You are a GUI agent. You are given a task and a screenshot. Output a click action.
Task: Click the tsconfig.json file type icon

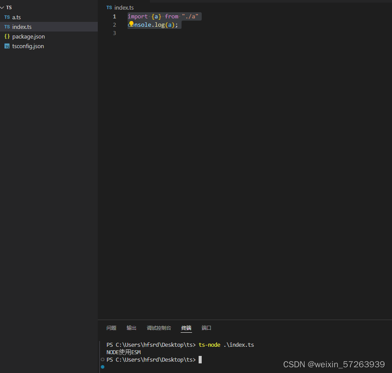pyautogui.click(x=7, y=46)
